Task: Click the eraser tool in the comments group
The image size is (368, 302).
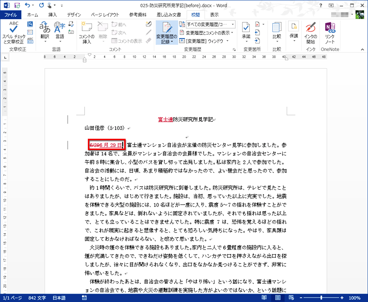Action: pos(148,40)
